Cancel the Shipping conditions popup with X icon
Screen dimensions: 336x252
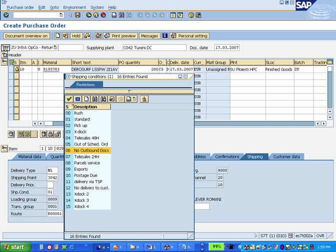point(77,99)
